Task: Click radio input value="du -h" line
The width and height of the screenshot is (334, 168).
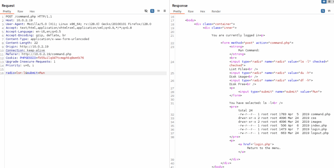Action: tap(271, 73)
